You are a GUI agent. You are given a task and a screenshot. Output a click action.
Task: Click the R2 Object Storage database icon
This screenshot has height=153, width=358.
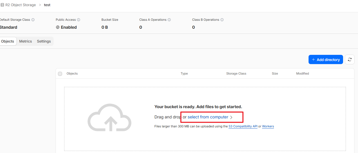2,5
